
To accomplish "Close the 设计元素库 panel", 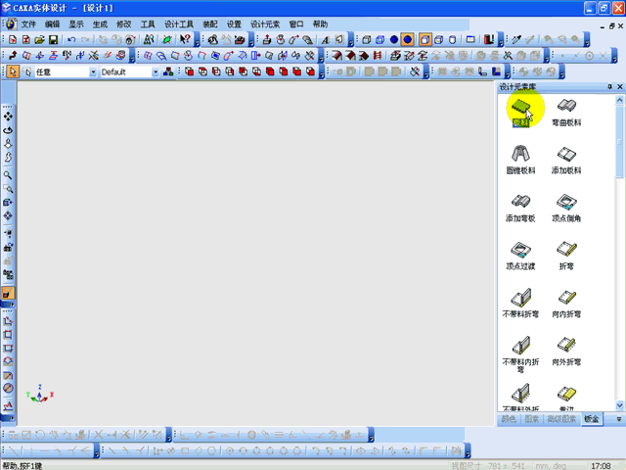I will pyautogui.click(x=619, y=87).
